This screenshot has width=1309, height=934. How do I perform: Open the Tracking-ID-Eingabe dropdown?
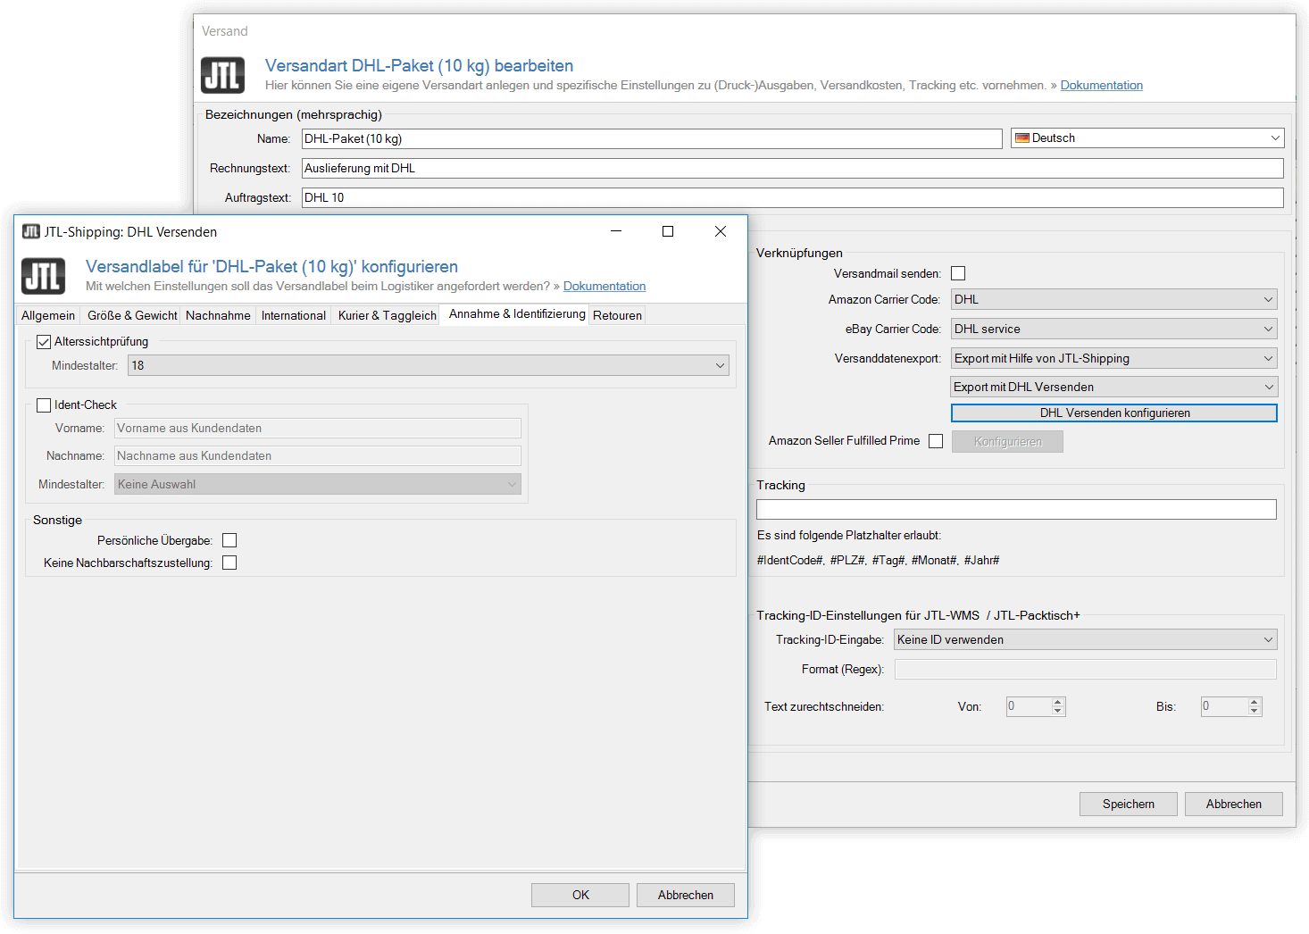click(x=1085, y=639)
